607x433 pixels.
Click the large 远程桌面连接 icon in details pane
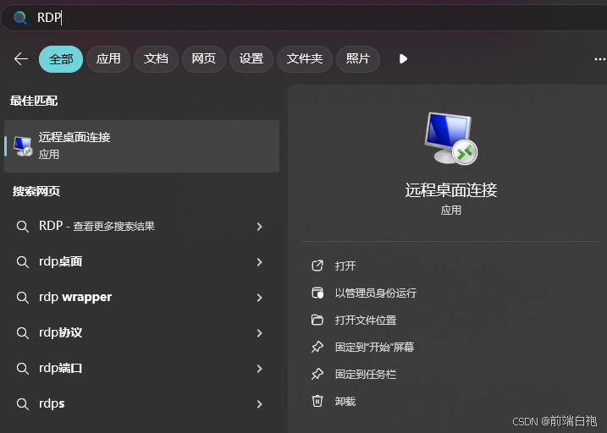tap(450, 139)
